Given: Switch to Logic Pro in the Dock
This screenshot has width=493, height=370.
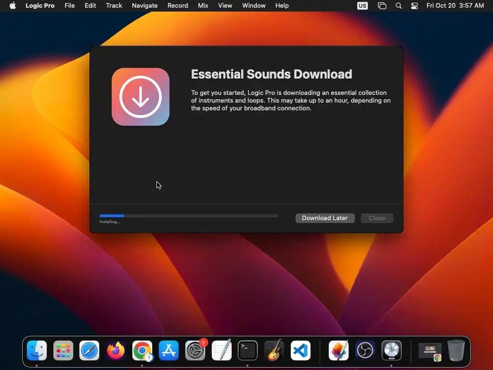Looking at the screenshot, I should [391, 350].
